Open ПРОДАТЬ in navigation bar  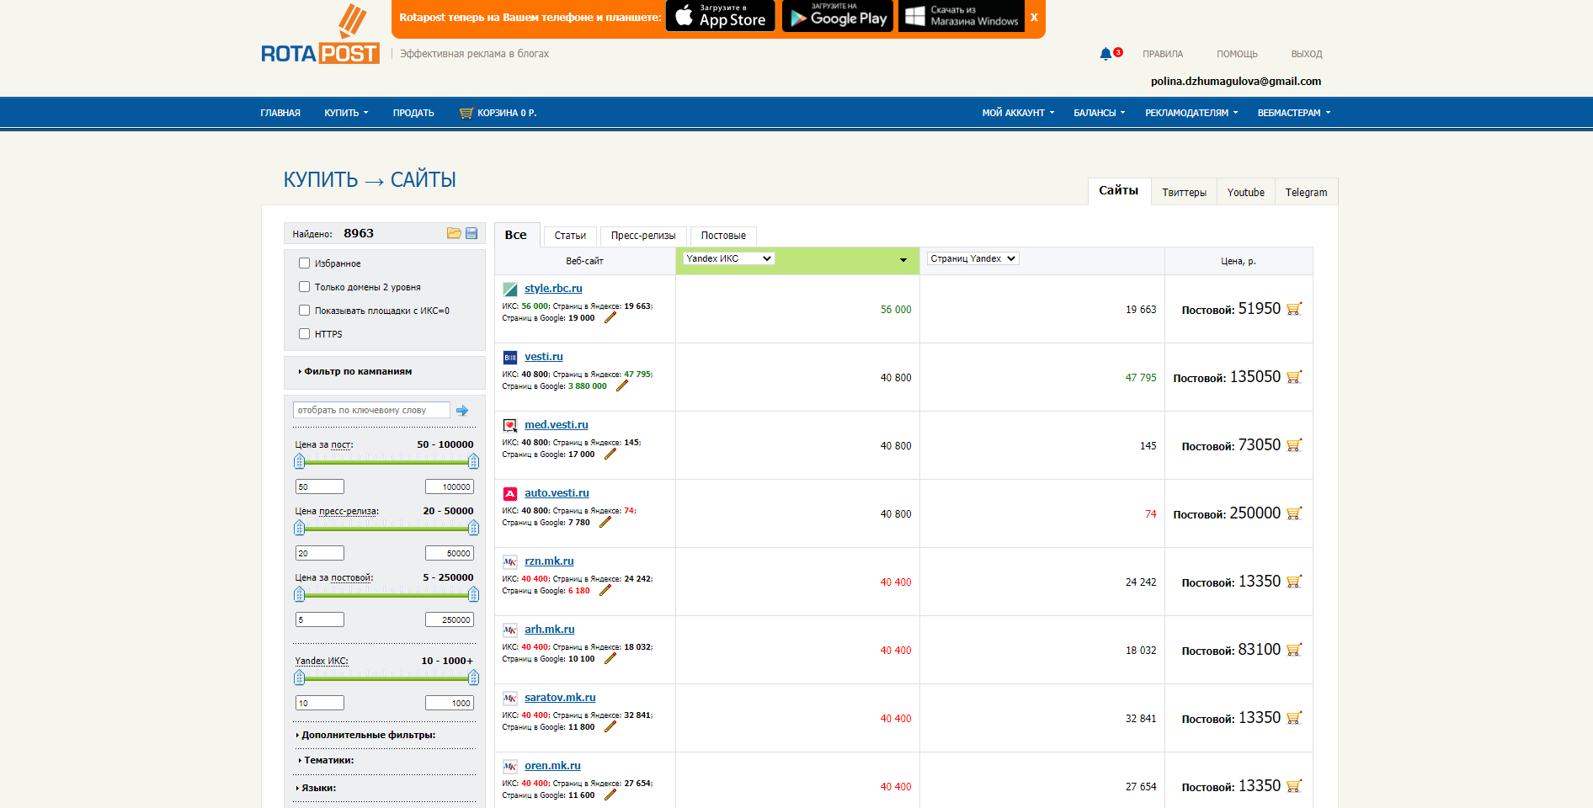(413, 113)
